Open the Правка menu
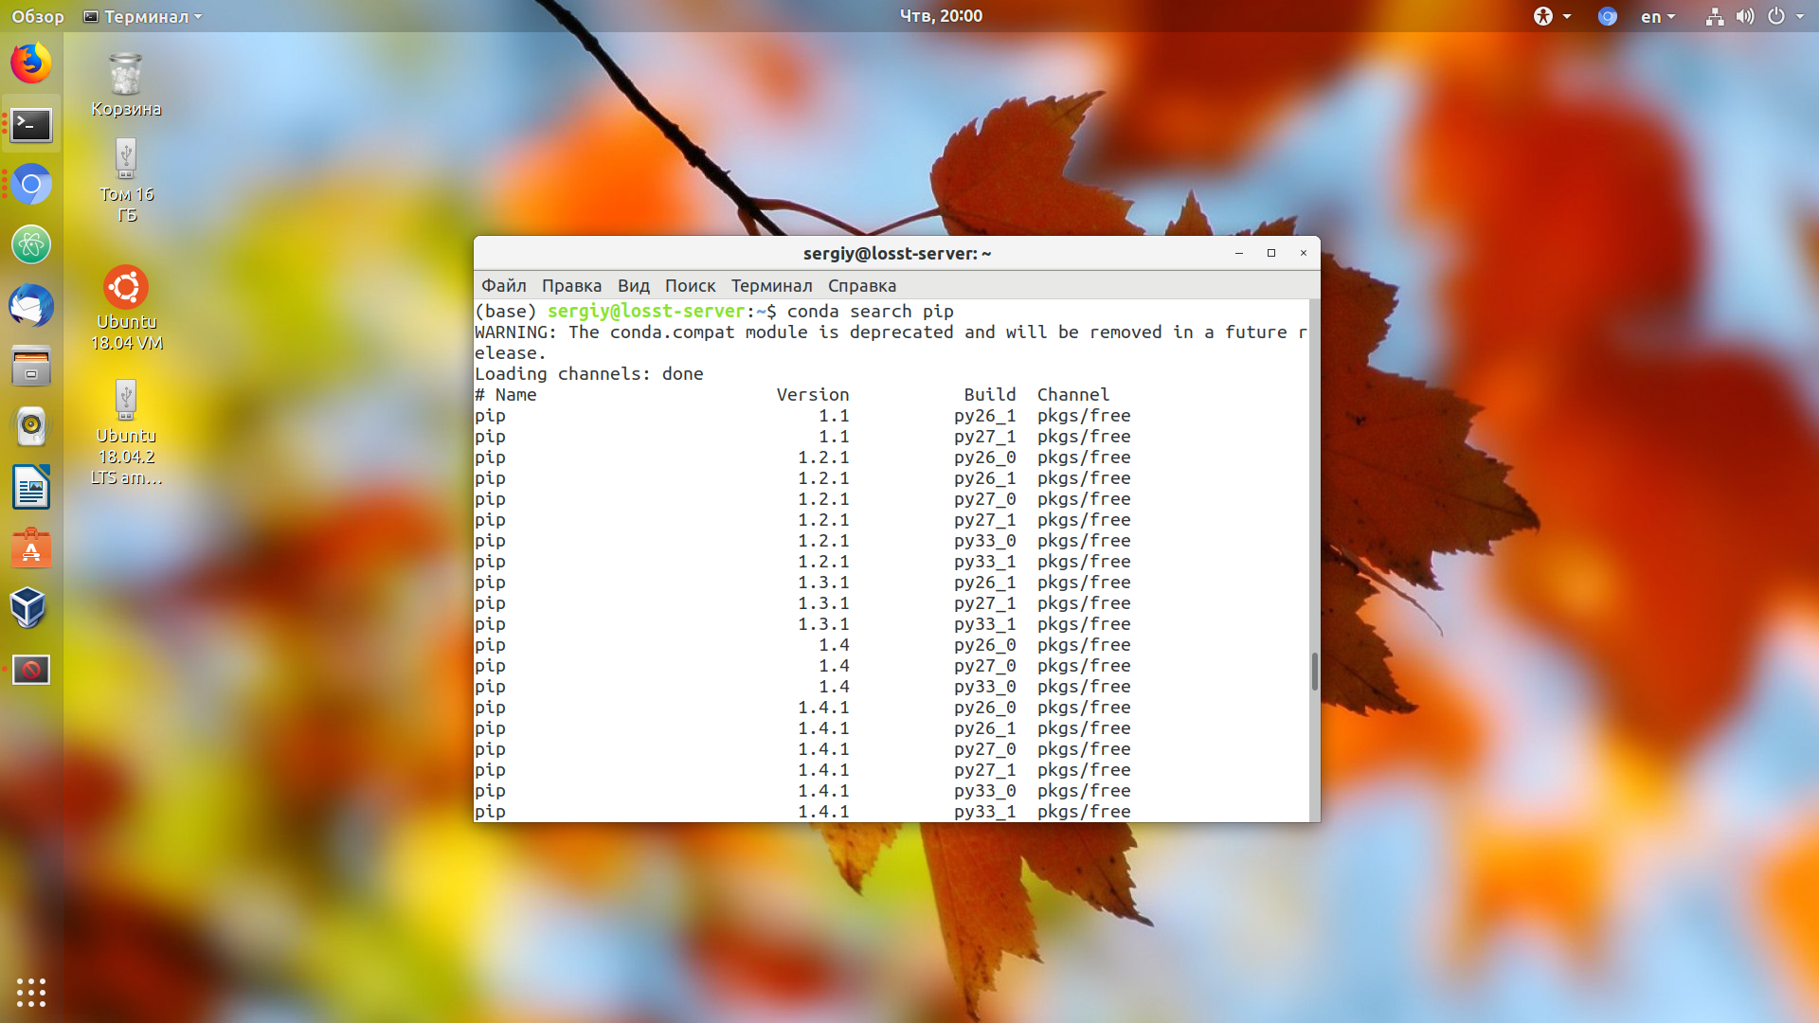1819x1023 pixels. tap(571, 285)
